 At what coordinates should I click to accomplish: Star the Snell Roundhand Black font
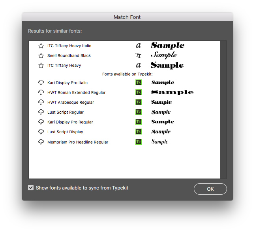(41, 55)
